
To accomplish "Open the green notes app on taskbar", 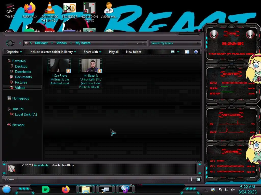I will [x=46, y=189].
